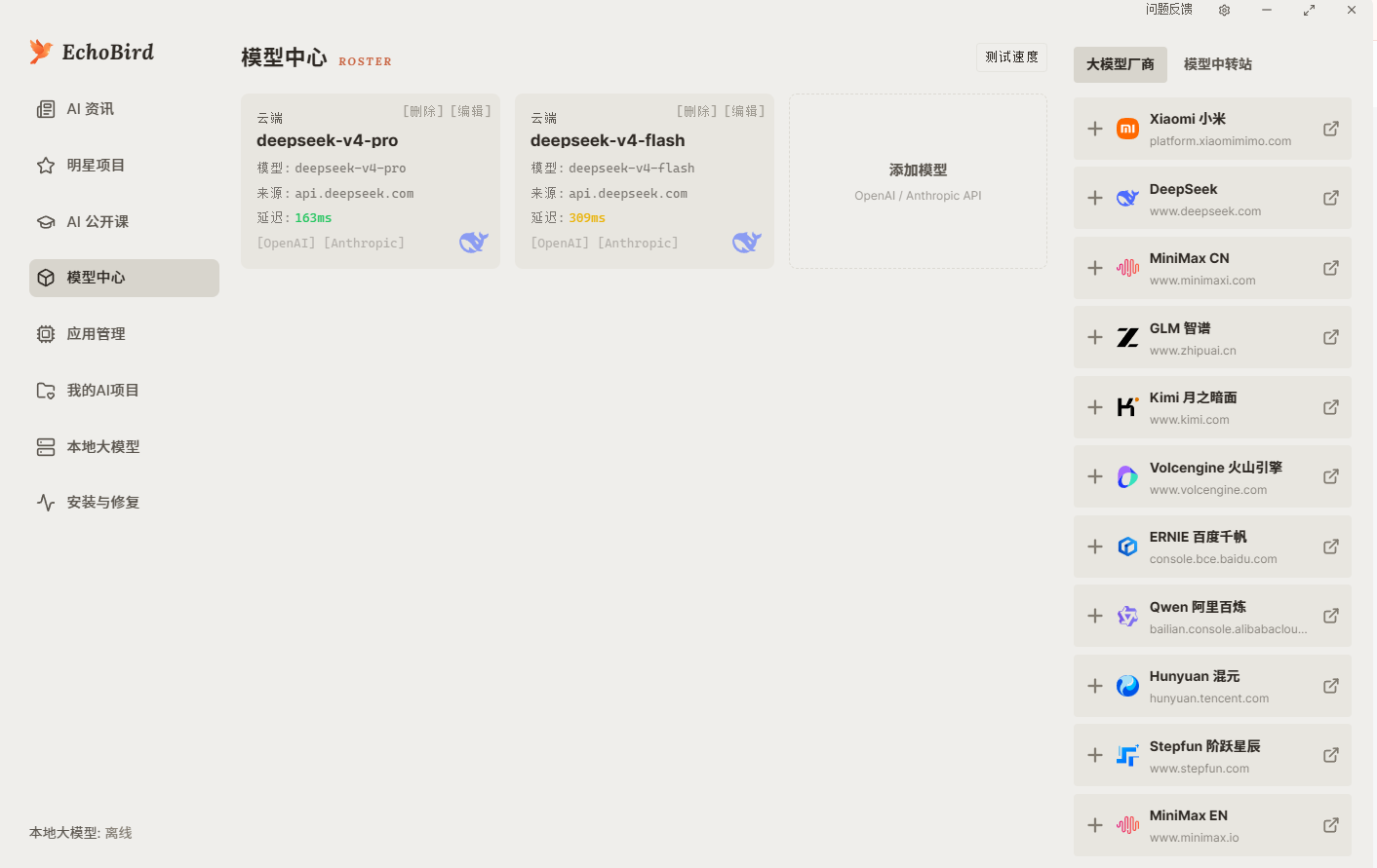Add DeepSeek provider using plus icon
The width and height of the screenshot is (1377, 868).
click(1095, 198)
